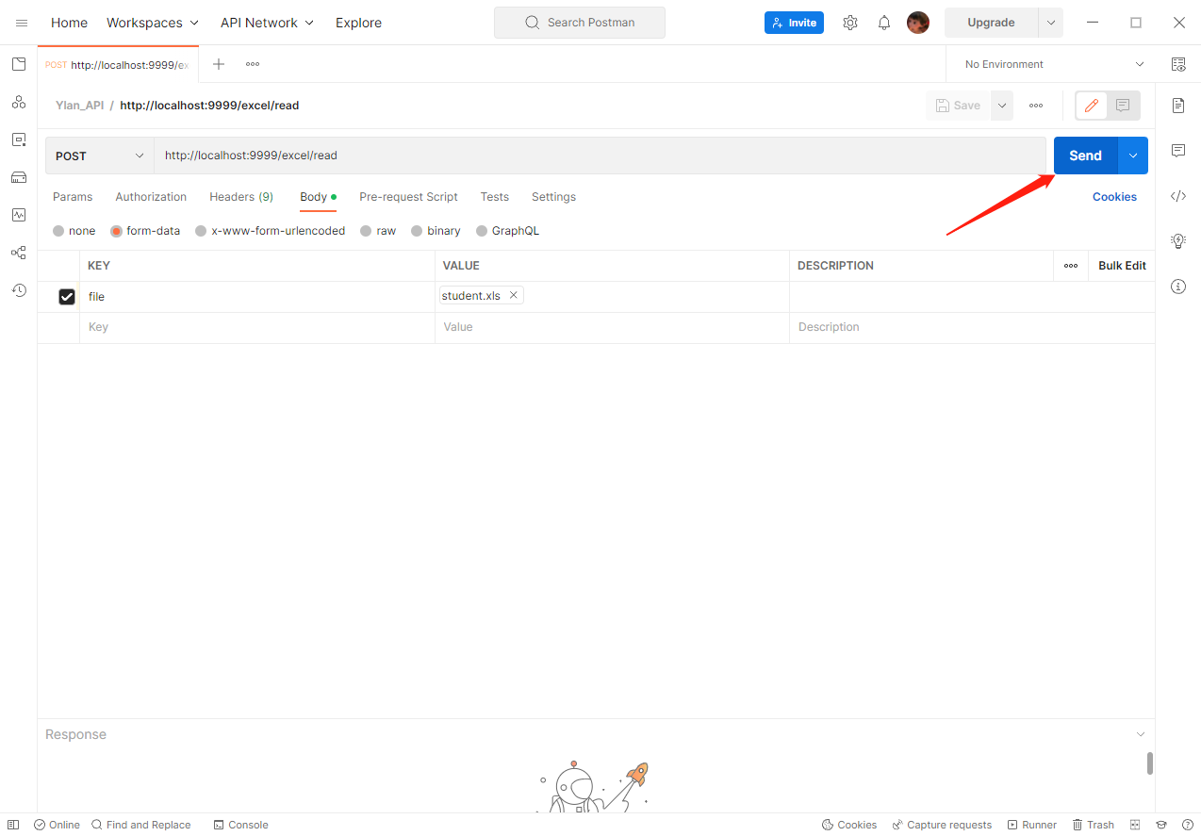The height and width of the screenshot is (836, 1201).
Task: Open the Send button dropdown arrow
Action: 1133,156
